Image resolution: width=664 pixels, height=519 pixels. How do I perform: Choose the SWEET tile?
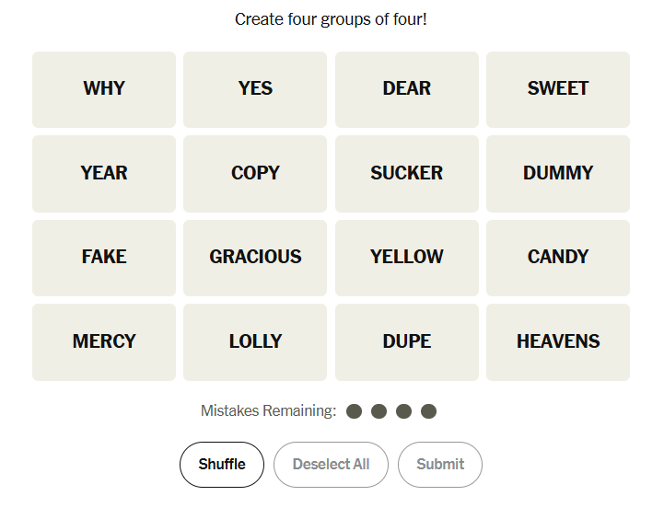(557, 89)
